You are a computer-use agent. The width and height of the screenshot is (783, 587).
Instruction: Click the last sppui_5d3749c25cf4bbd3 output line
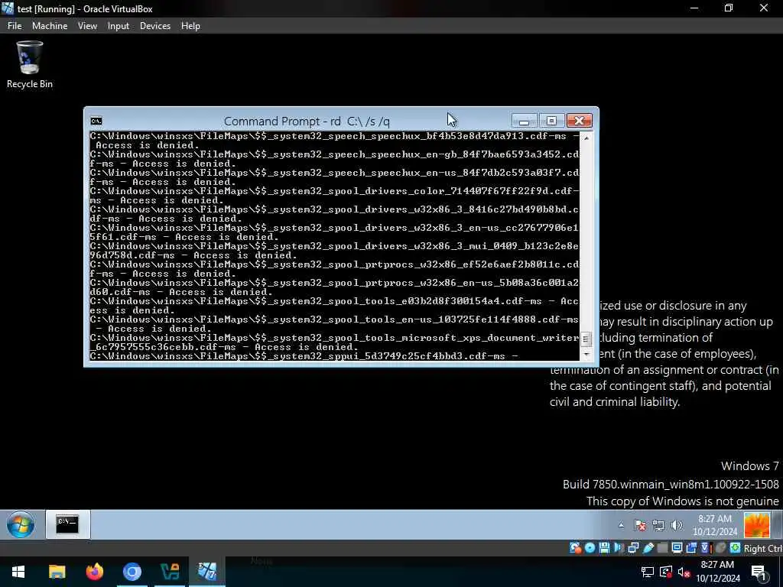(304, 356)
